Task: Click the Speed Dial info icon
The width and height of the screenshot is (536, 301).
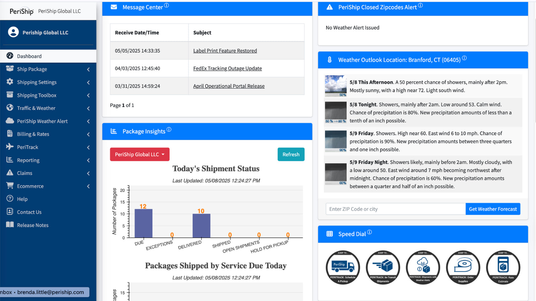Action: tap(370, 232)
